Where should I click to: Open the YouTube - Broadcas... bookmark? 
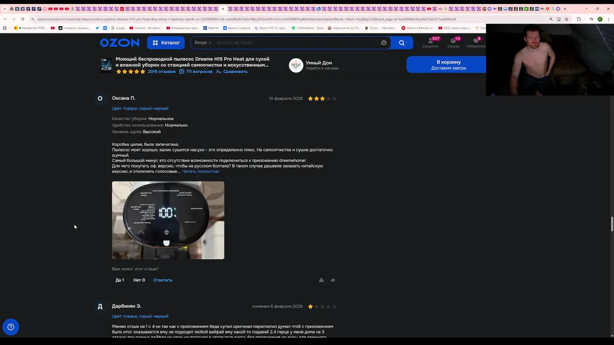tap(146, 28)
